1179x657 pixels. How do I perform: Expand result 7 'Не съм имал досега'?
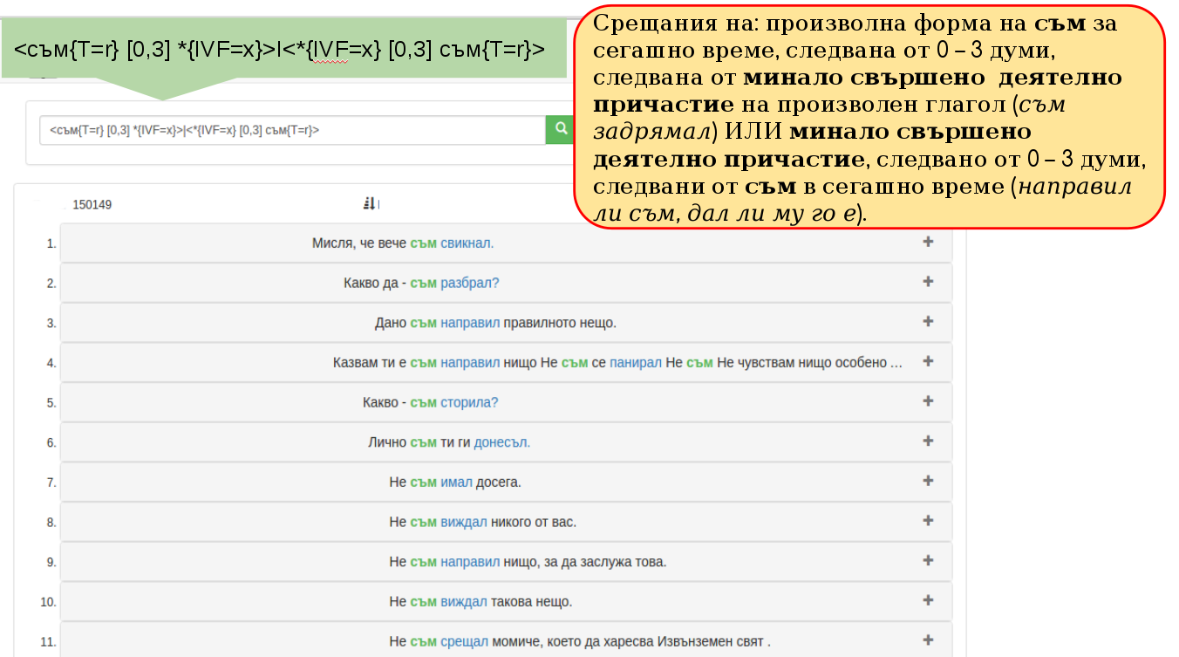point(928,481)
